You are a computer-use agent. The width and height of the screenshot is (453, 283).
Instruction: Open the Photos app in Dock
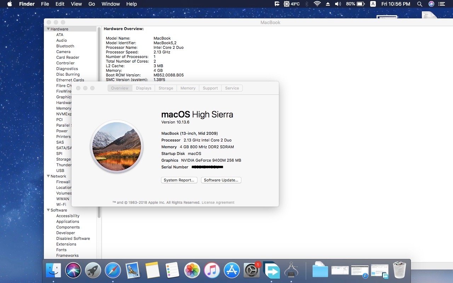192,271
